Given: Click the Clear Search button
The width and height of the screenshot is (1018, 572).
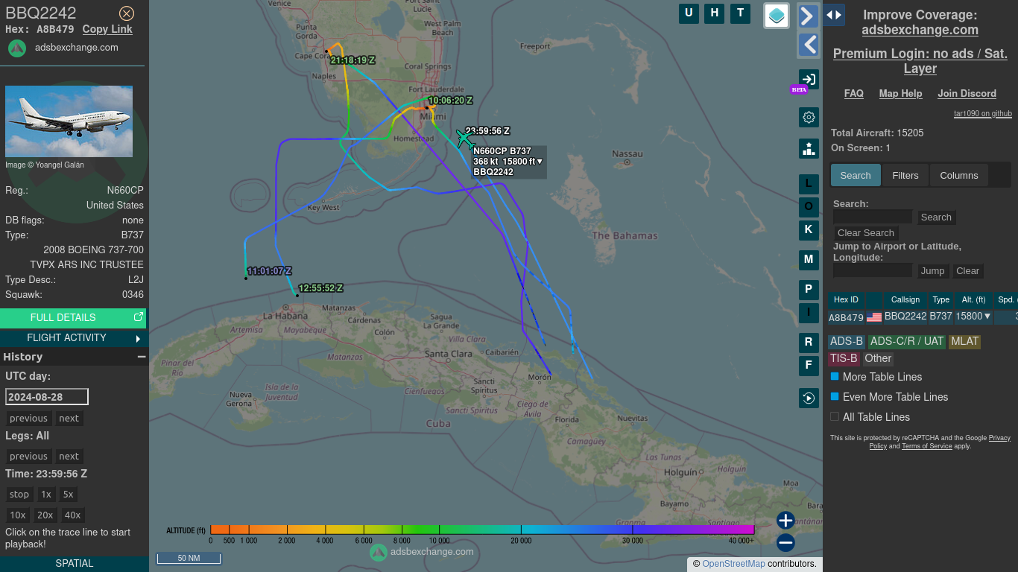Looking at the screenshot, I should (x=866, y=233).
